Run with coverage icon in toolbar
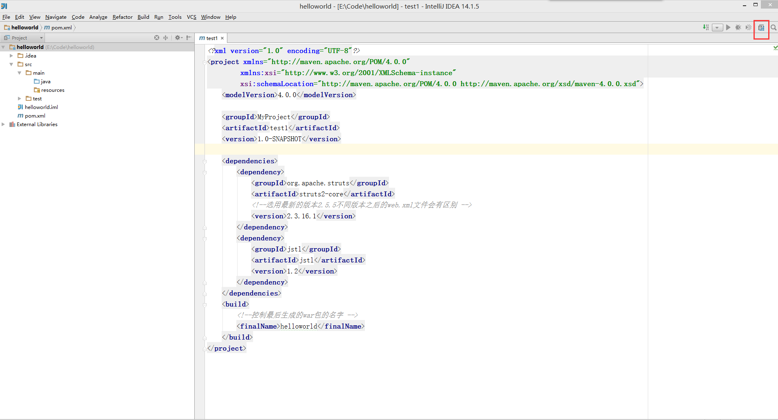The width and height of the screenshot is (778, 420). click(x=748, y=27)
